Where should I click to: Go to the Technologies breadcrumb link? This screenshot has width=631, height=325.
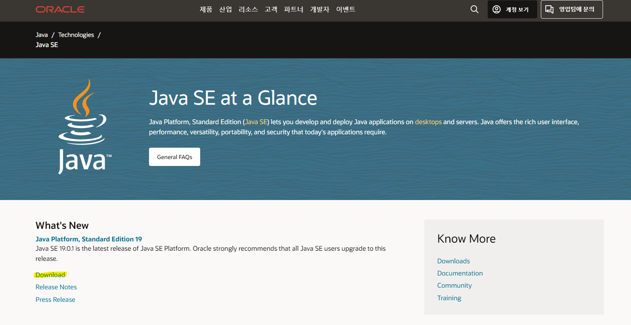click(x=76, y=35)
